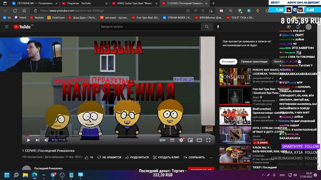
Task: Open a new browser tab
Action: pyautogui.click(x=213, y=3)
